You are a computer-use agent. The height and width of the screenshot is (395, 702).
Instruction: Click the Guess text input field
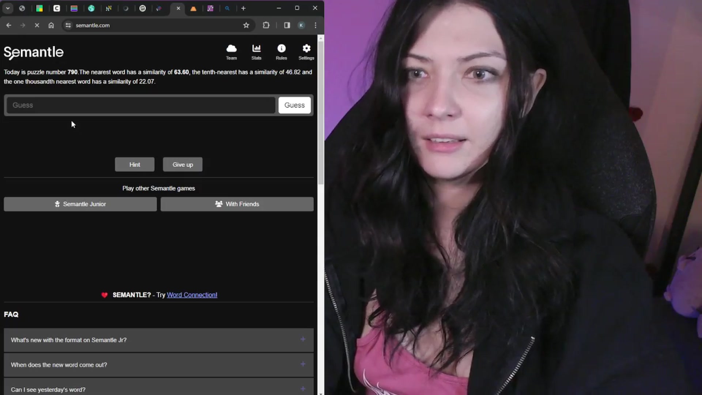point(141,105)
